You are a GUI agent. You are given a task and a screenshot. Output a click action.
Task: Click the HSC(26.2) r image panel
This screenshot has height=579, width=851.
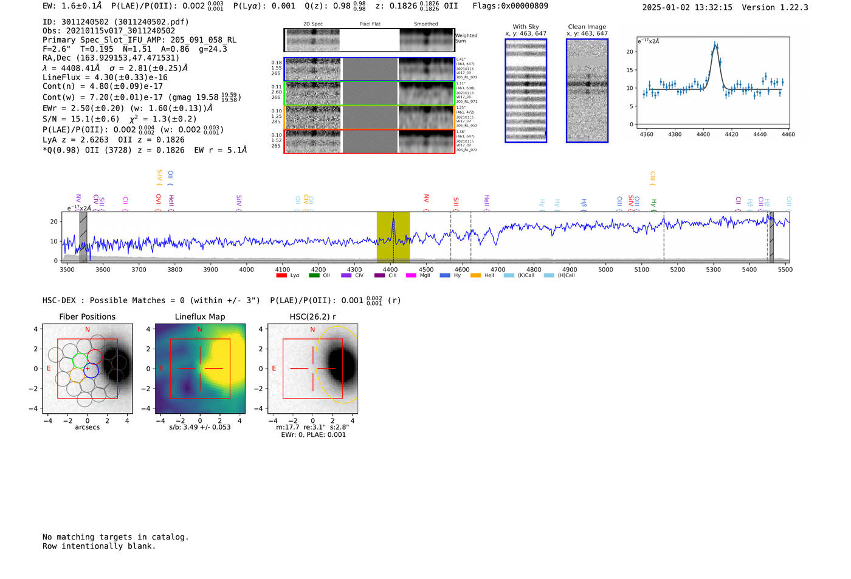pos(312,369)
